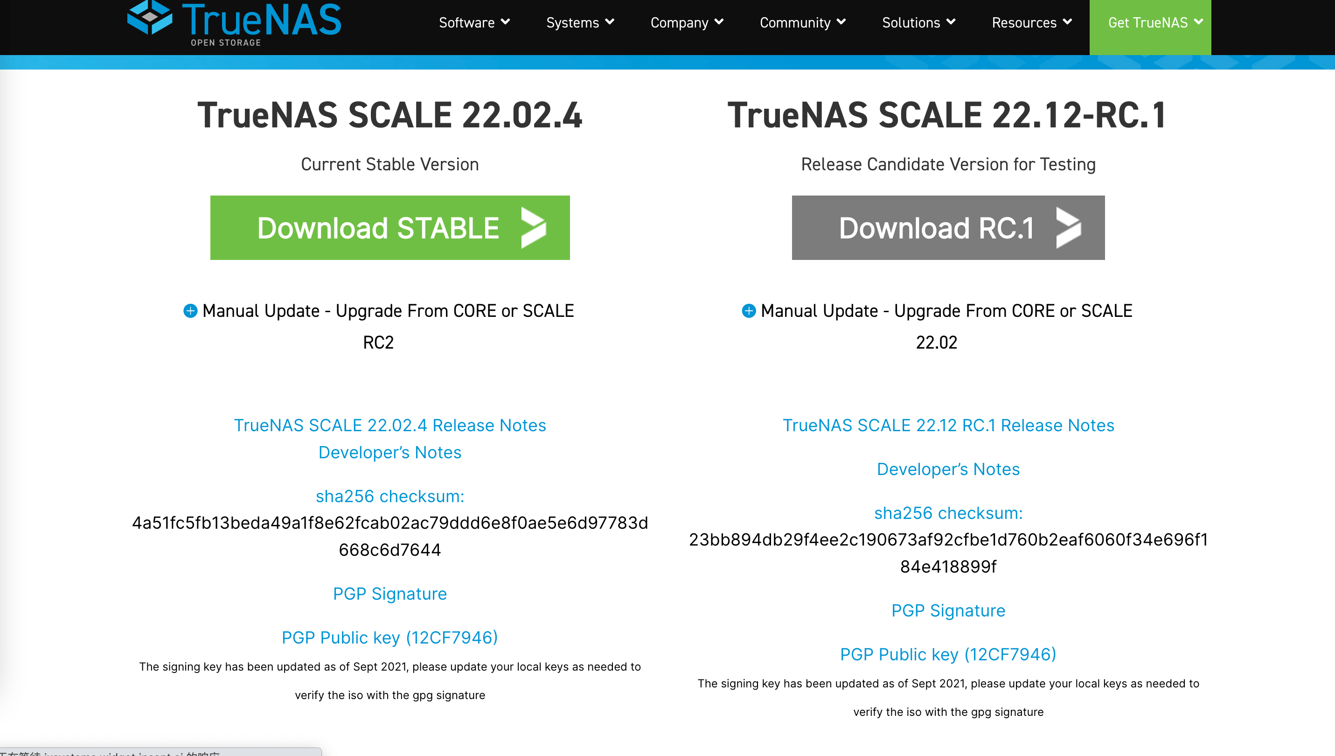Viewport: 1335px width, 756px height.
Task: Click arrow icon on Download RC.1 button
Action: tap(1068, 228)
